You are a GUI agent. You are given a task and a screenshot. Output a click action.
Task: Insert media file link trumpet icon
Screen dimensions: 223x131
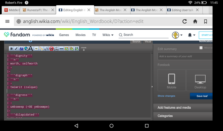coord(41,49)
